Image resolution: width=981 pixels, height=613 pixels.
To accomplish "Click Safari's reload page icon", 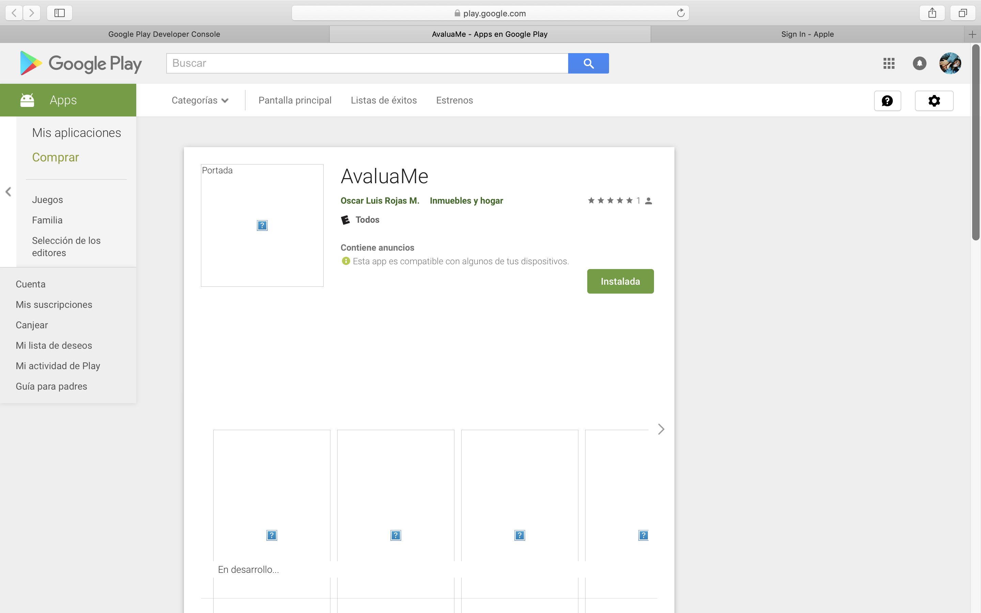I will click(681, 13).
